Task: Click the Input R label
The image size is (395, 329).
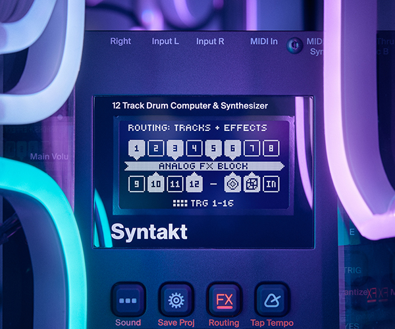Action: click(x=210, y=41)
